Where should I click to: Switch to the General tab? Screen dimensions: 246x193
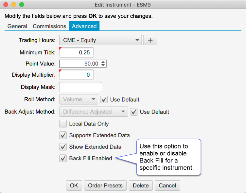click(17, 26)
